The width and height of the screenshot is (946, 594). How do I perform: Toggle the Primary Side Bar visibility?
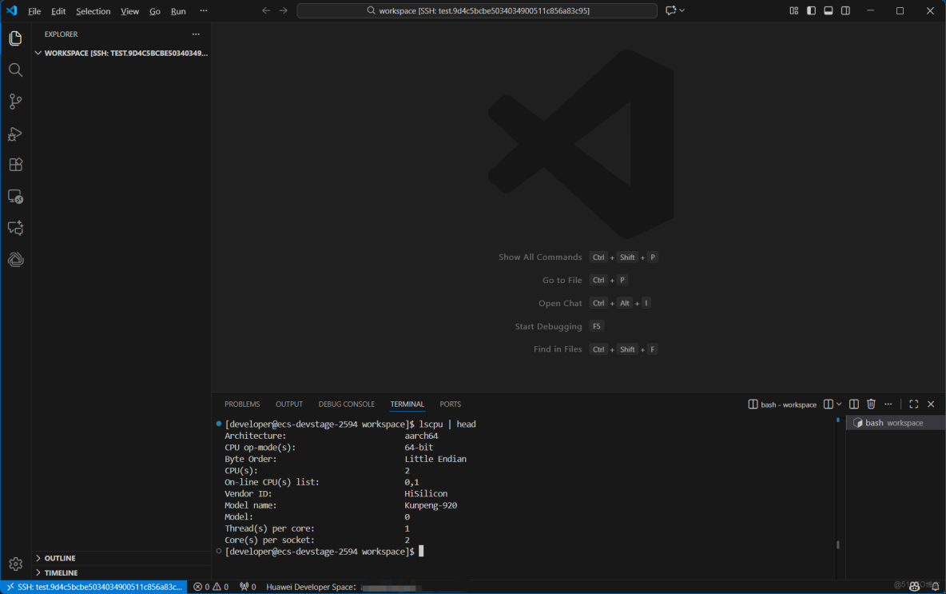[x=811, y=10]
